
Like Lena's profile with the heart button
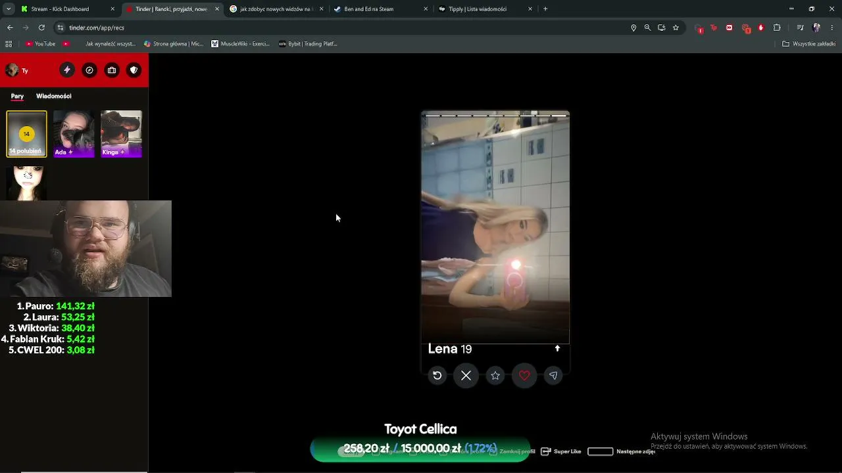coord(524,376)
